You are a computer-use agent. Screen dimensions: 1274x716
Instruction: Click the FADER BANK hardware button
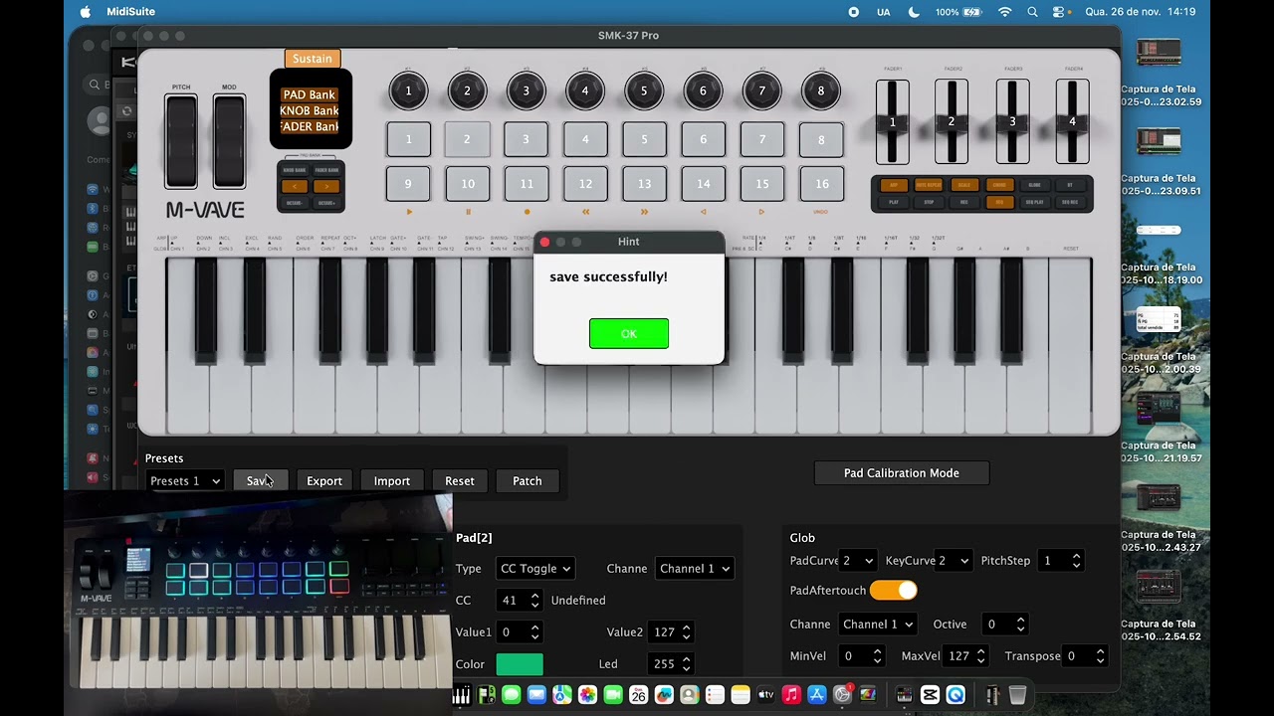tap(326, 170)
